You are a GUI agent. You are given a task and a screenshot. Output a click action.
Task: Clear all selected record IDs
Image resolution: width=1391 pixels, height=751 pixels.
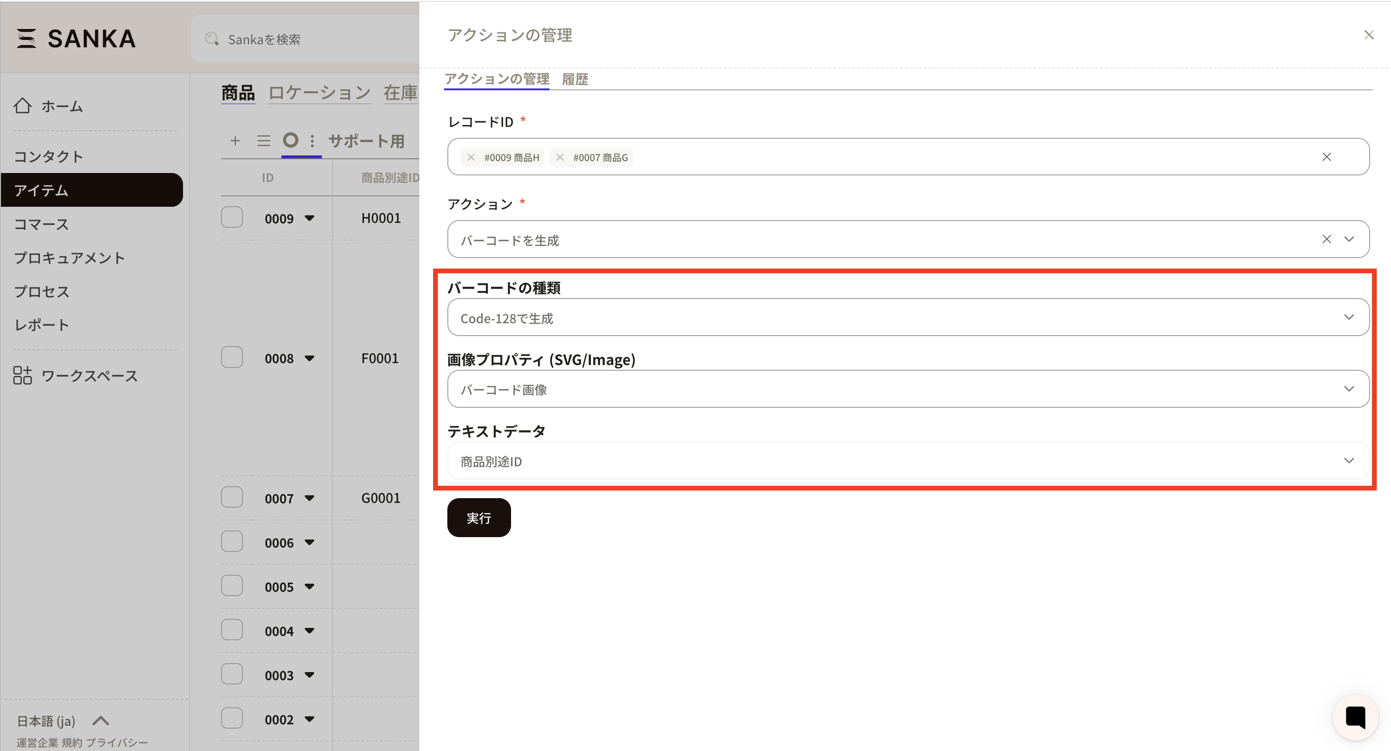click(1326, 156)
